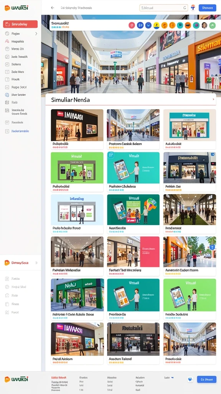Click the wvuköi logo at top left

point(16,8)
